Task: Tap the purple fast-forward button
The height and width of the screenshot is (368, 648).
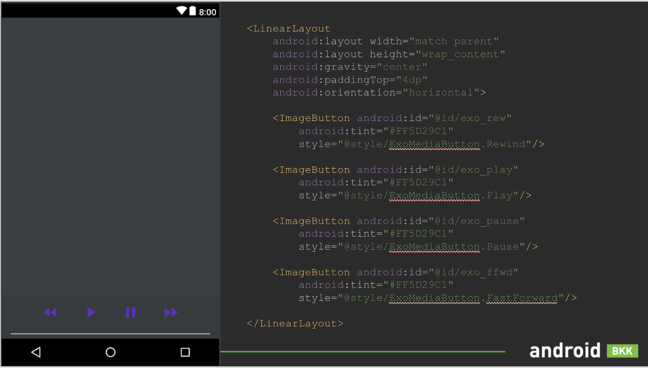Action: point(171,312)
